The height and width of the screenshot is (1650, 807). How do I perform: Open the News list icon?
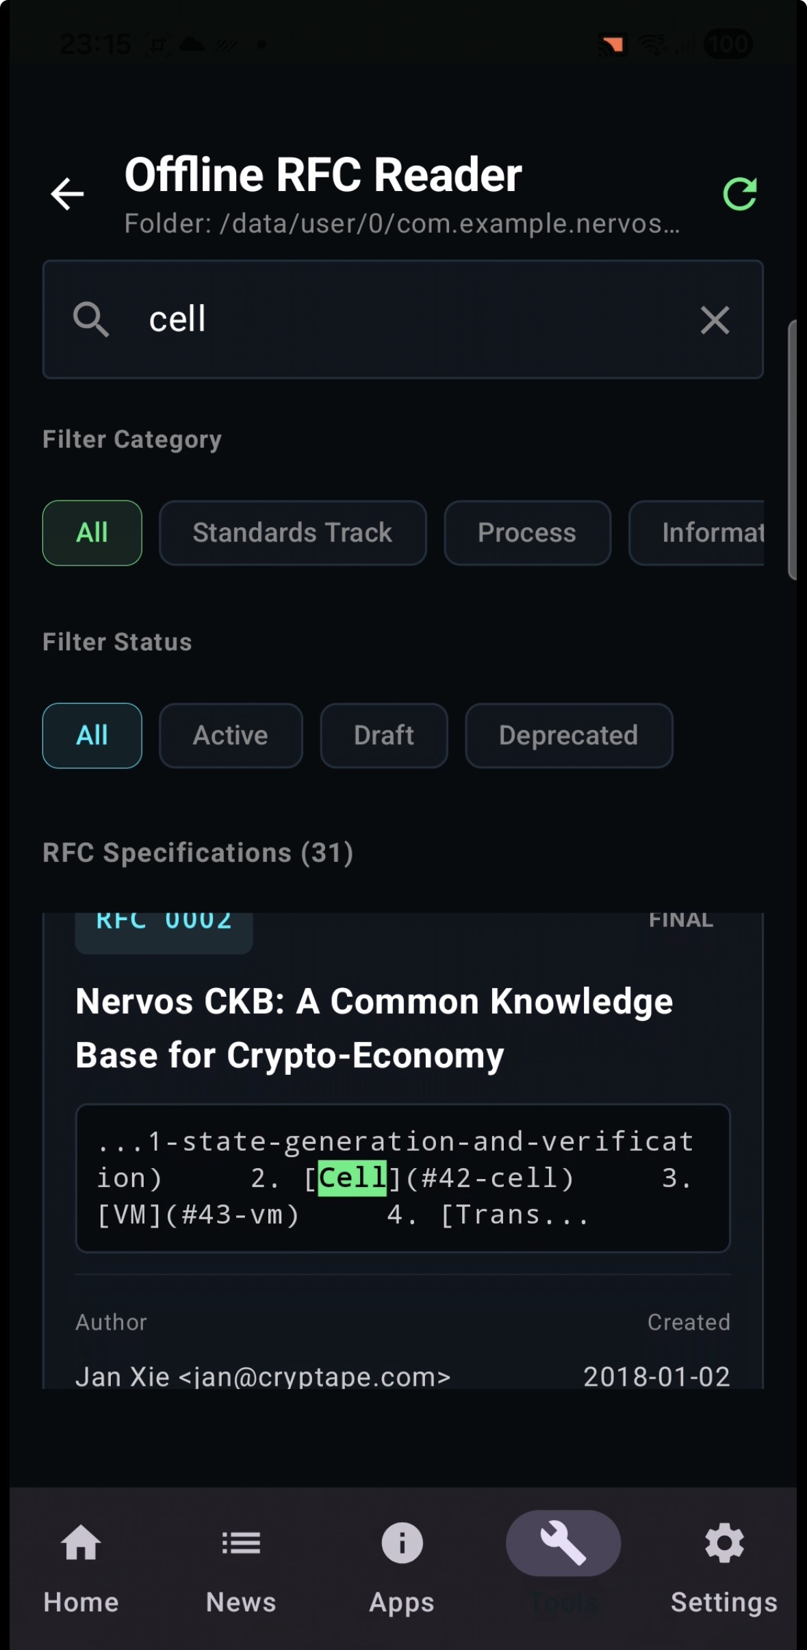pos(241,1543)
